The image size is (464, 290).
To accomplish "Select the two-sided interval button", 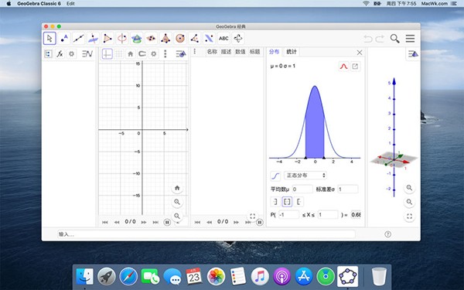I will pos(287,202).
